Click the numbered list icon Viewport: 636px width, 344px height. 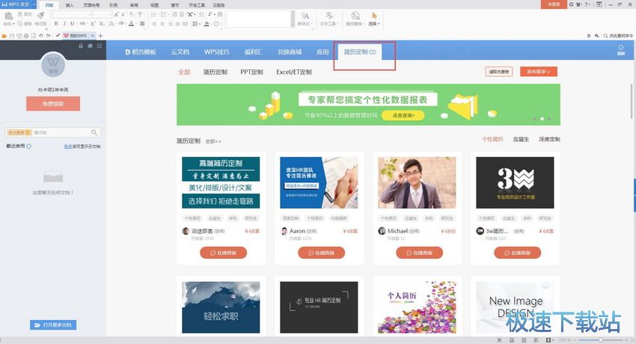tap(163, 15)
